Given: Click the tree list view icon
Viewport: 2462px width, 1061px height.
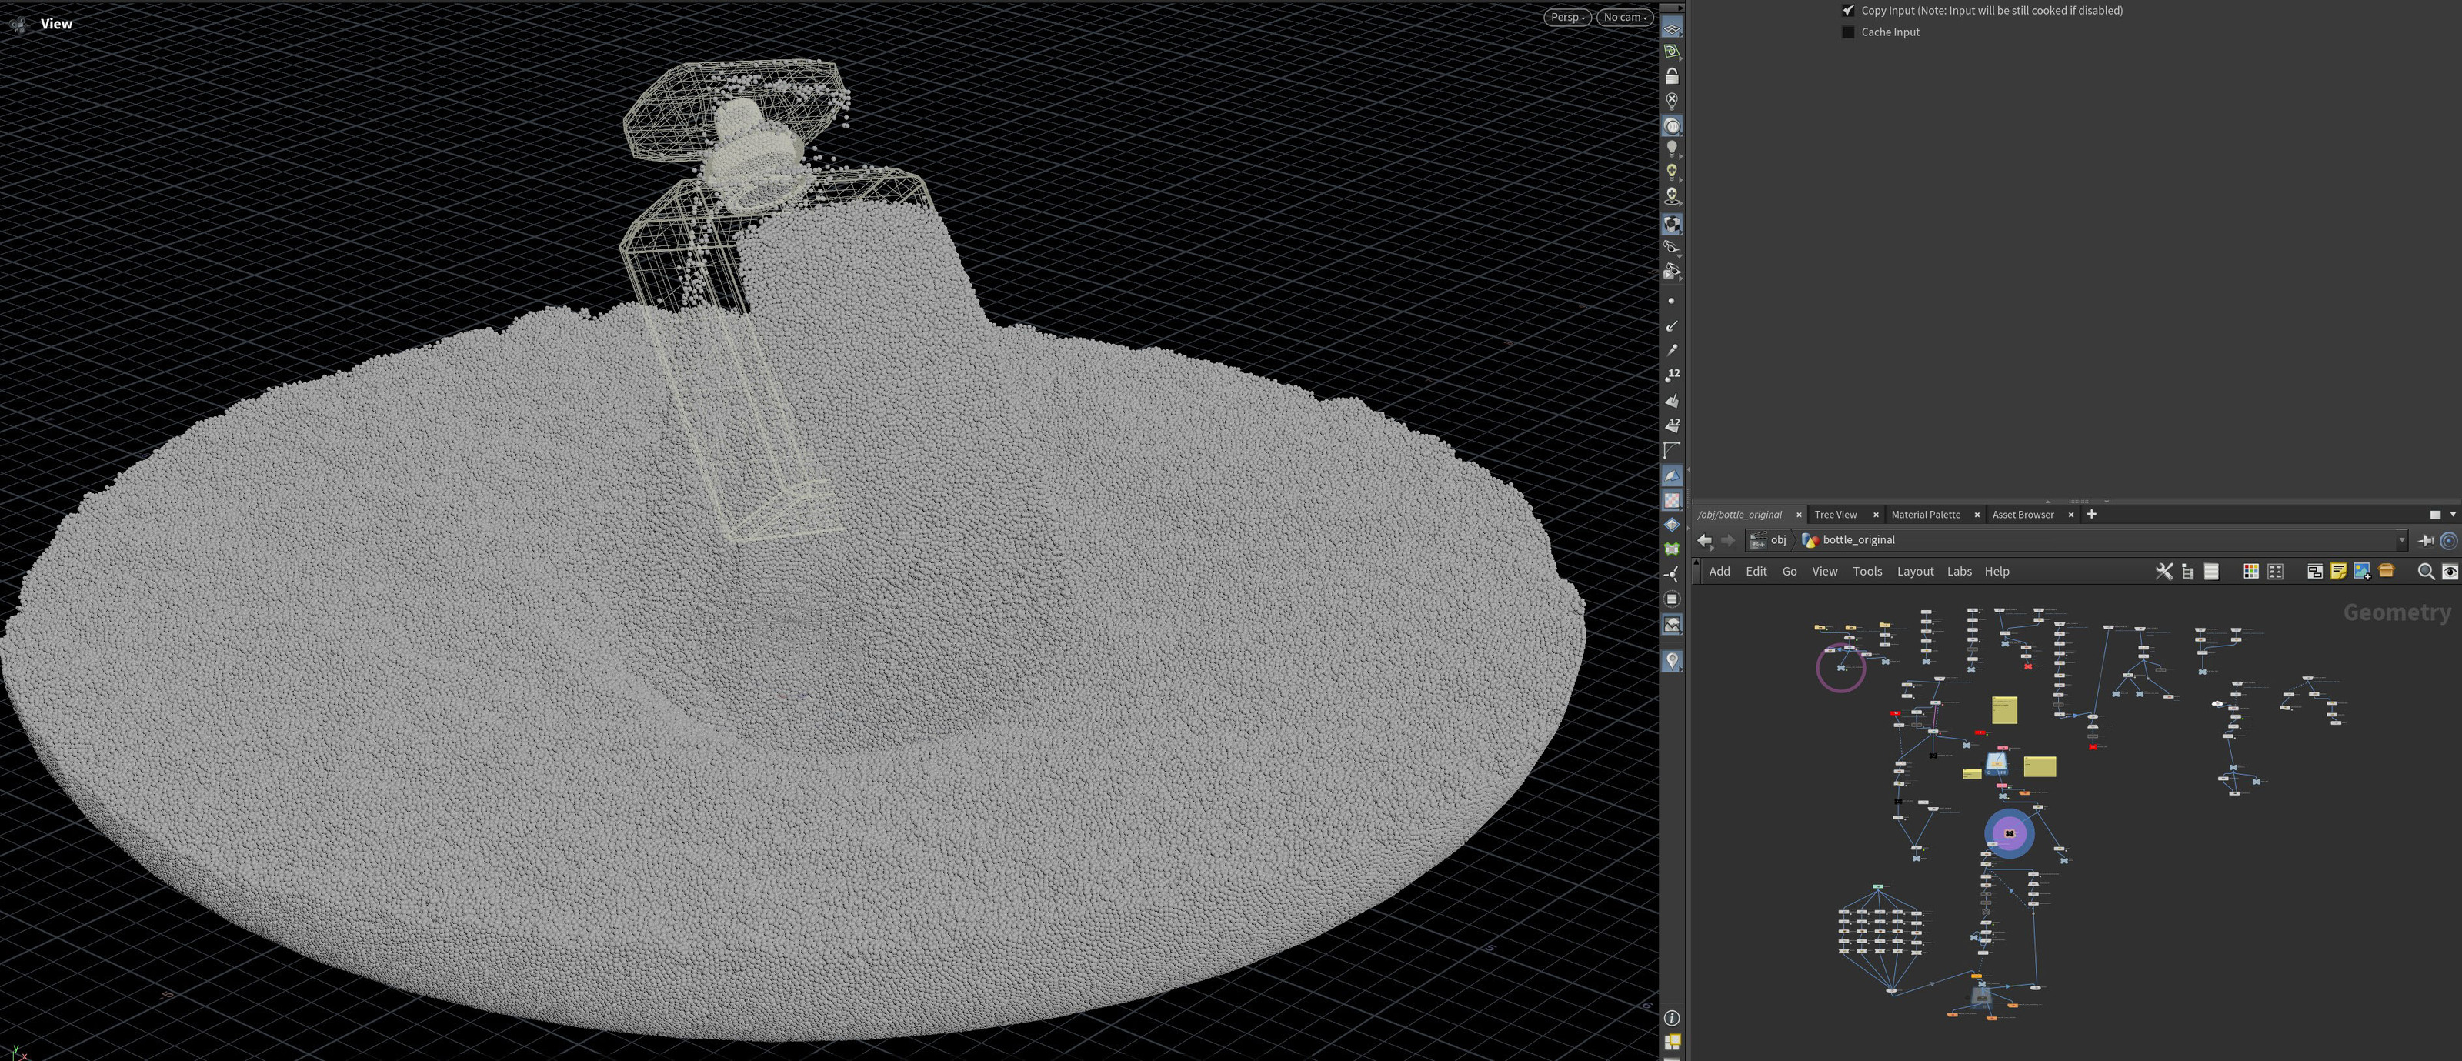Looking at the screenshot, I should pos(2187,571).
